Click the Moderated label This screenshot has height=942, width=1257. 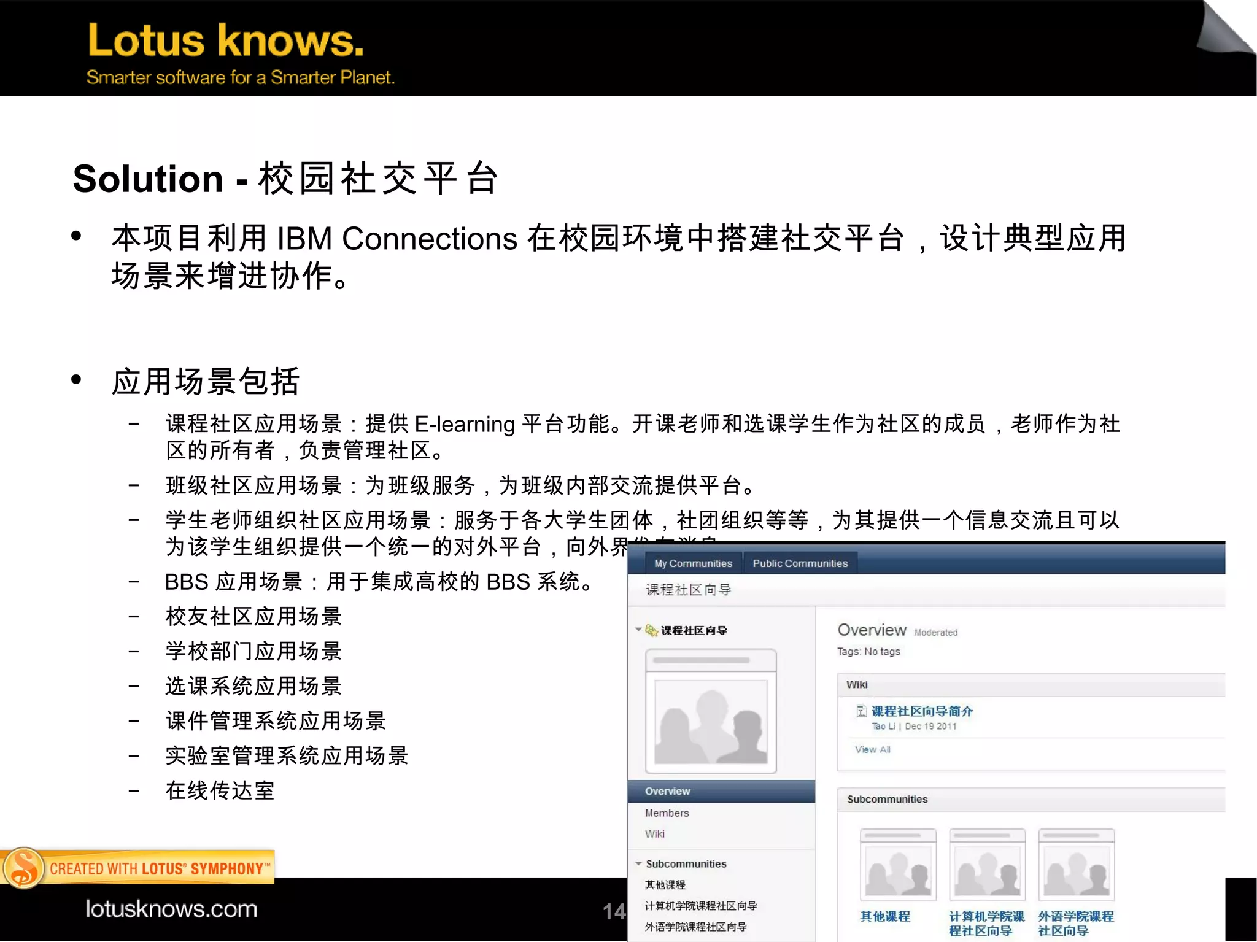pos(935,633)
